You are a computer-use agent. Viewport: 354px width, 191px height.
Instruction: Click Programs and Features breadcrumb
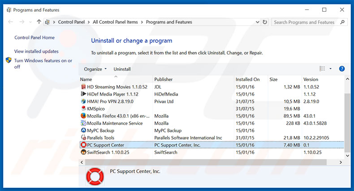click(169, 22)
